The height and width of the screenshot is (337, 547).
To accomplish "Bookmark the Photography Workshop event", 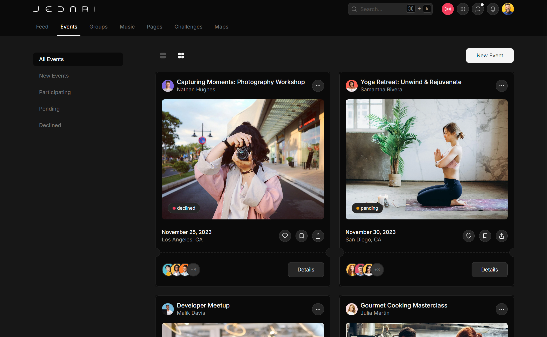I will tap(302, 236).
